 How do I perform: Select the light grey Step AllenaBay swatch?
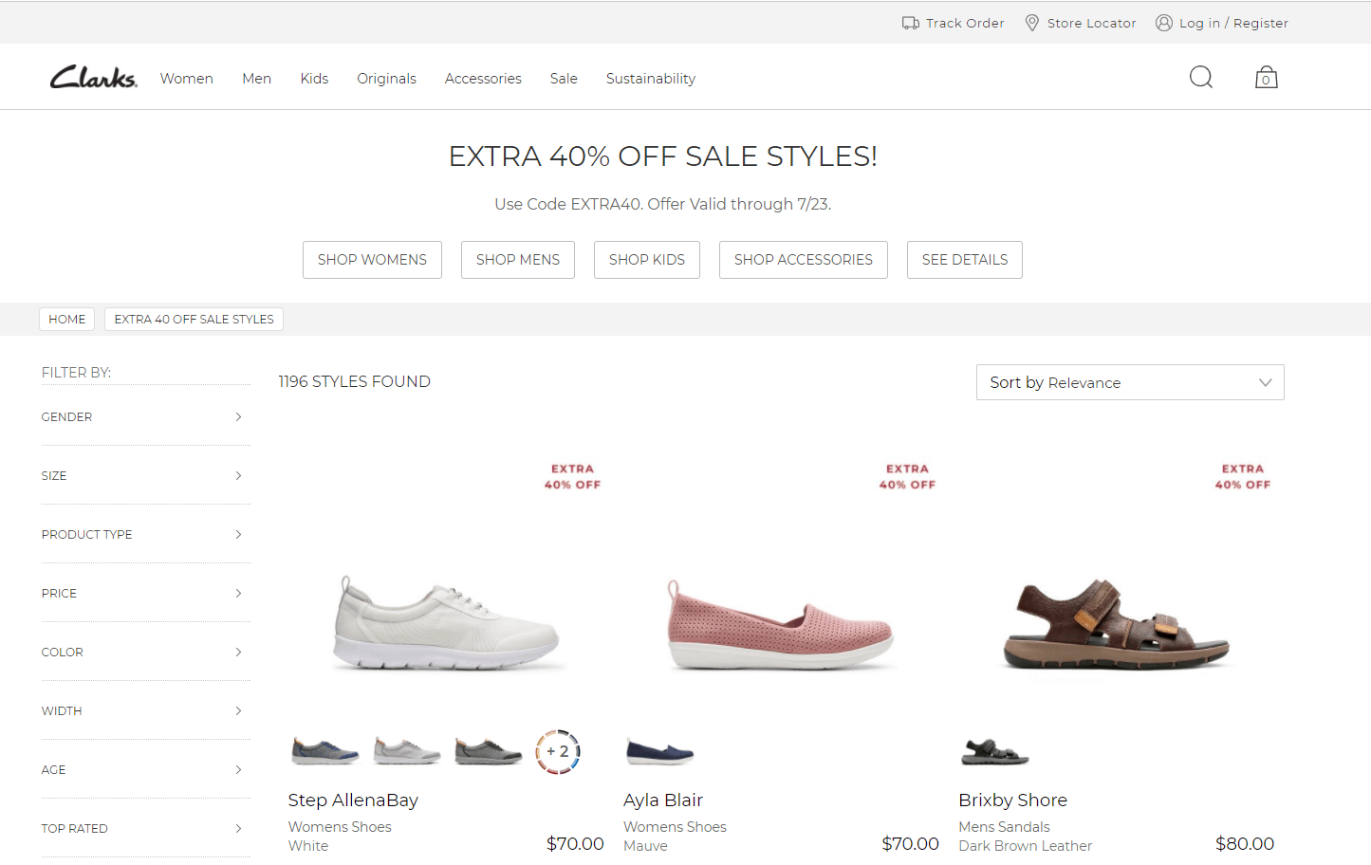[407, 751]
